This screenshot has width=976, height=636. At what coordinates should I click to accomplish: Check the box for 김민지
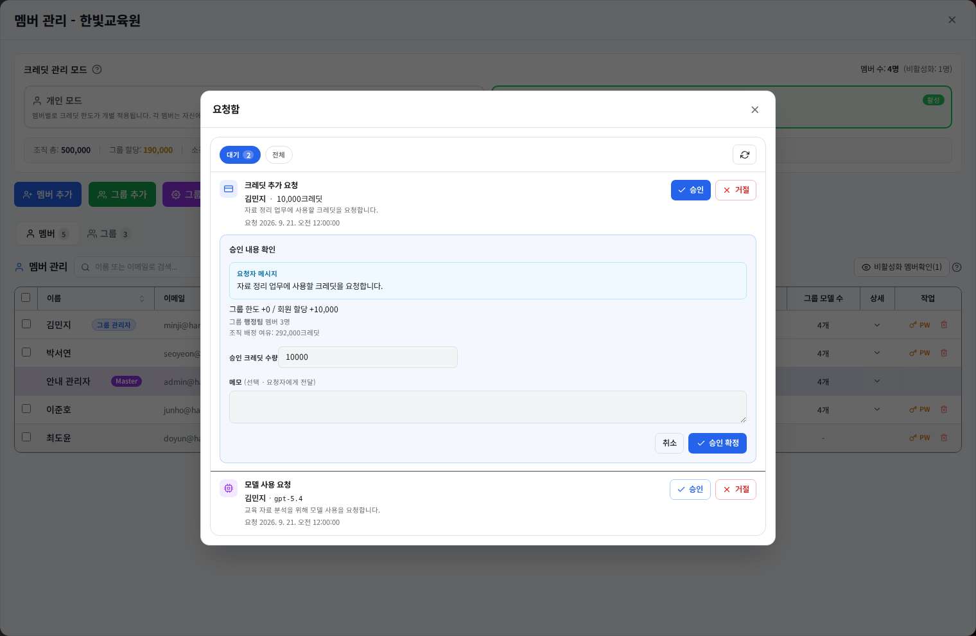[26, 324]
